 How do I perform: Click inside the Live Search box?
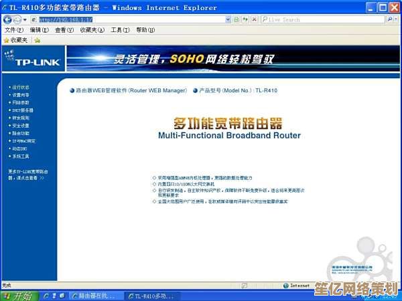click(x=323, y=19)
